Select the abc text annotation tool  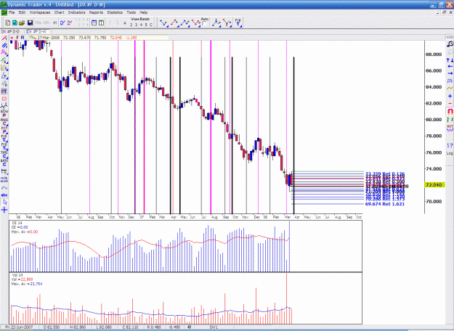(4, 195)
